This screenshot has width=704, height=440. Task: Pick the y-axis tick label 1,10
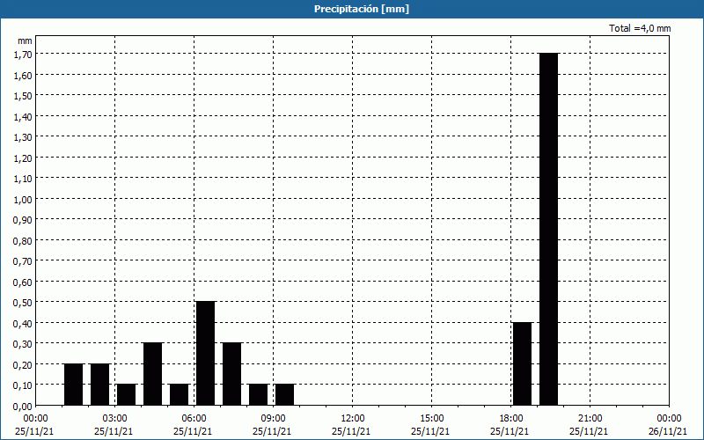coord(24,179)
